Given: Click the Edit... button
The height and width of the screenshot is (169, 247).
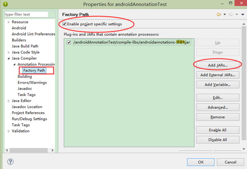Looking at the screenshot, I should coord(218,98).
